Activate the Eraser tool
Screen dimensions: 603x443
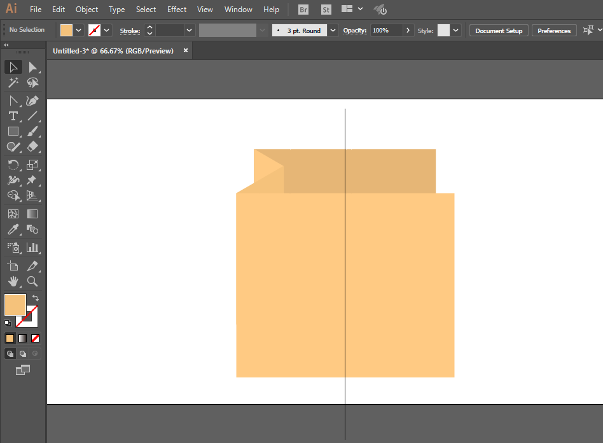click(x=32, y=146)
